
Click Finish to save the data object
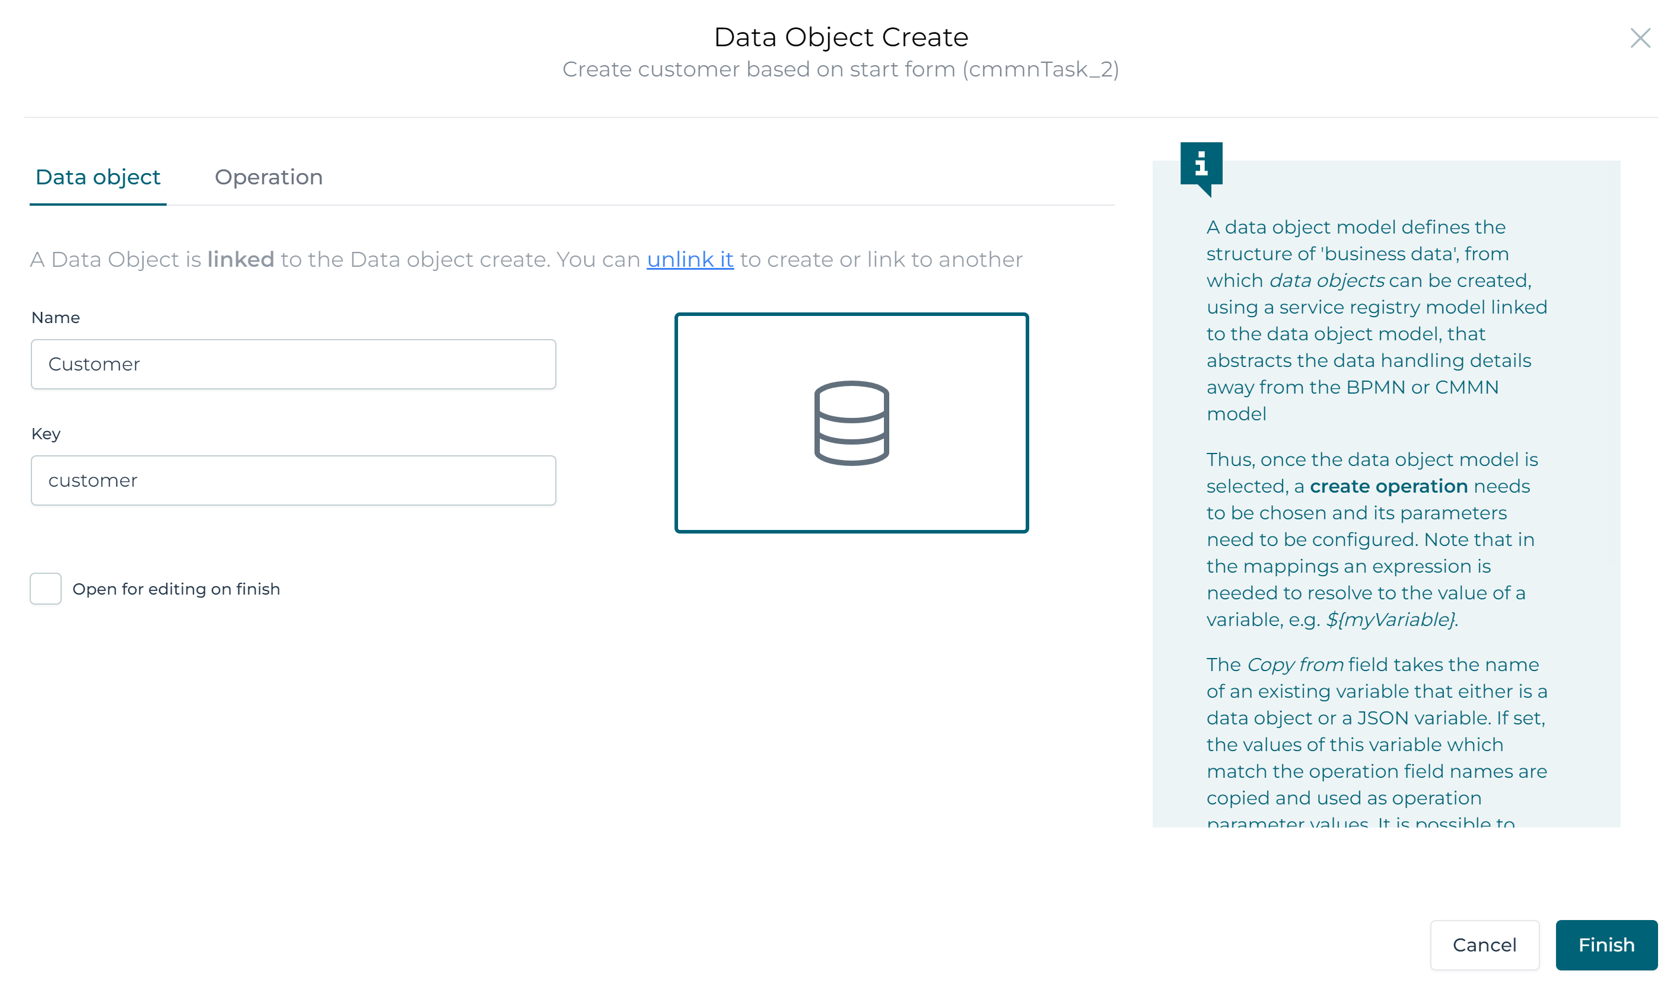(1606, 944)
